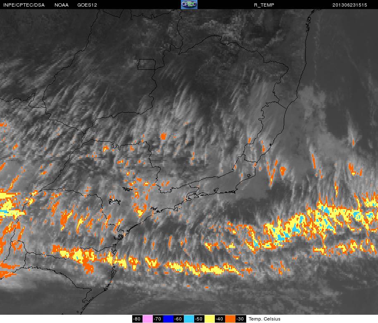378x323 pixels.
Task: Click the -50 legend value
Action: click(199, 319)
